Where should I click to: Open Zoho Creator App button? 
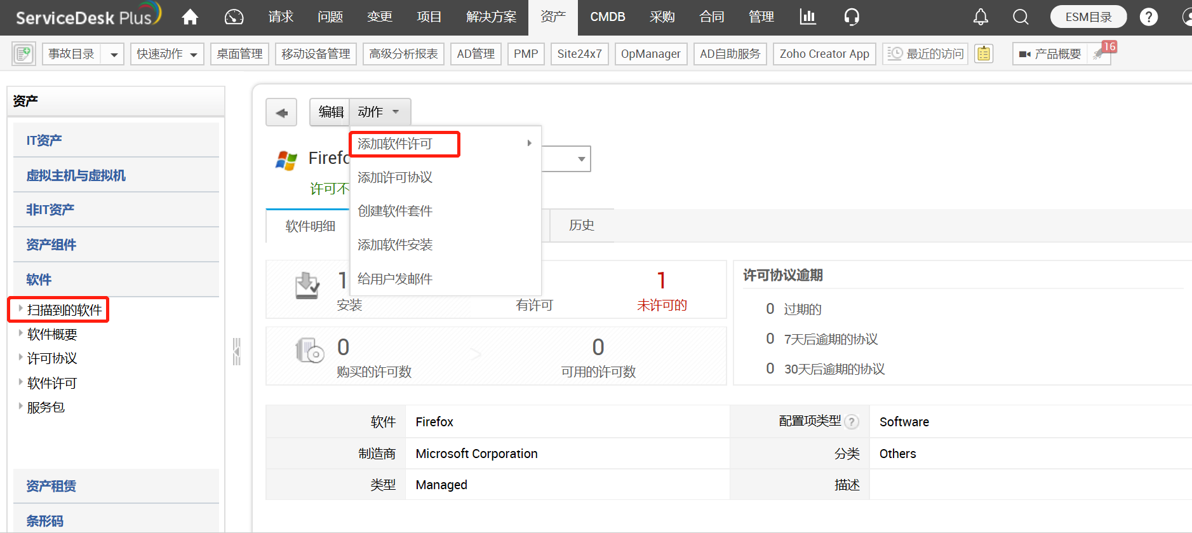click(x=825, y=54)
